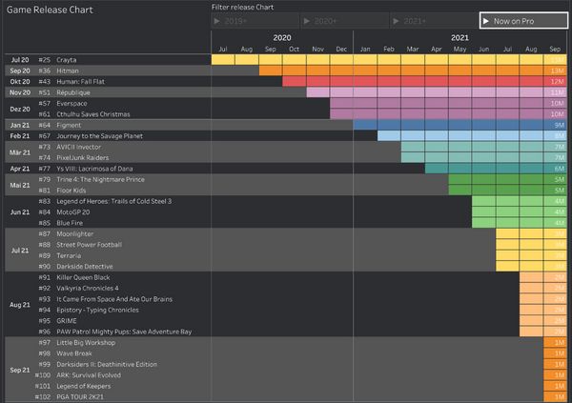Click Epistory - Typing Chronicles label

click(98, 310)
